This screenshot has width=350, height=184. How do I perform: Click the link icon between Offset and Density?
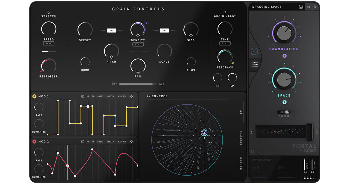(111, 30)
